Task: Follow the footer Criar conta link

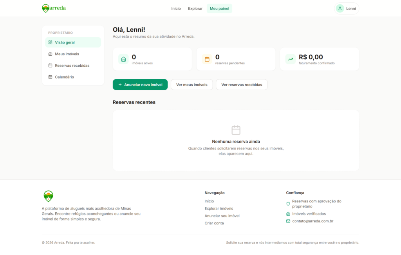Action: pyautogui.click(x=214, y=223)
